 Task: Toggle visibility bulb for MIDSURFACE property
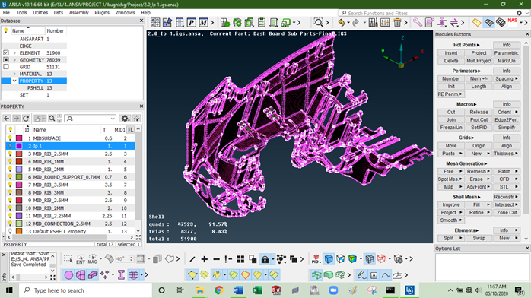tap(11, 138)
